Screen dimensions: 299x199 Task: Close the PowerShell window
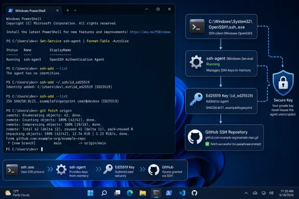(169, 9)
